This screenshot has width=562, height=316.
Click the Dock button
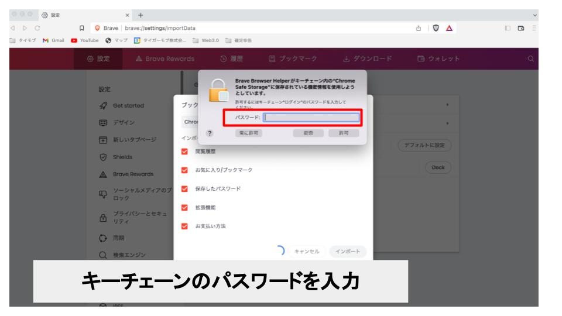pos(438,167)
